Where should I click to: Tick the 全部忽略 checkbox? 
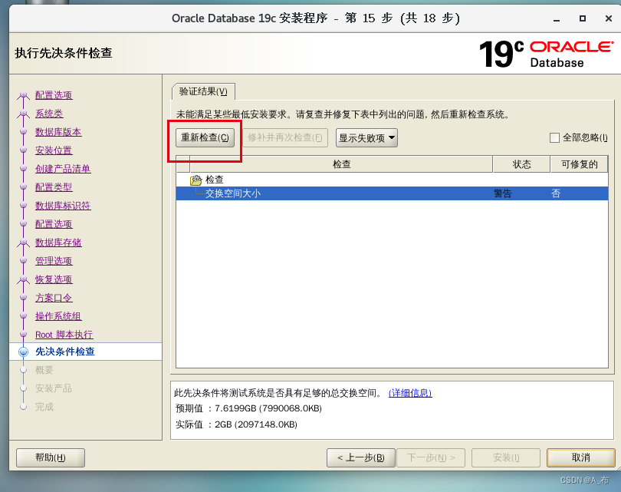tap(554, 137)
